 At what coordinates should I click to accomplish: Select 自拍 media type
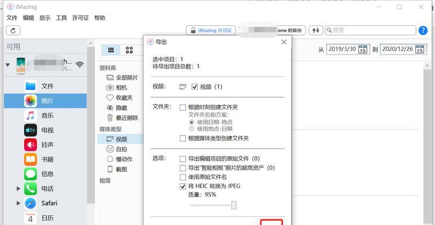pos(117,149)
